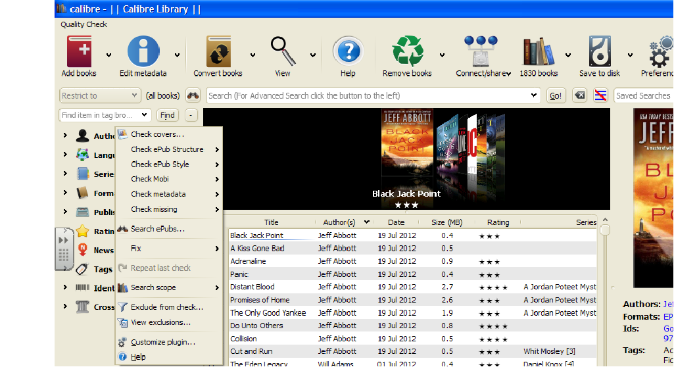Viewport: 674px width, 367px height.
Task: Open Check Mobi submenu
Action: pyautogui.click(x=169, y=179)
